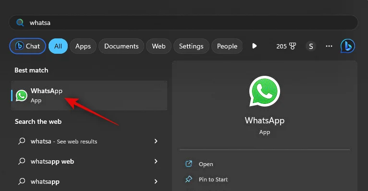
Task: Open the S account avatar
Action: tap(311, 46)
